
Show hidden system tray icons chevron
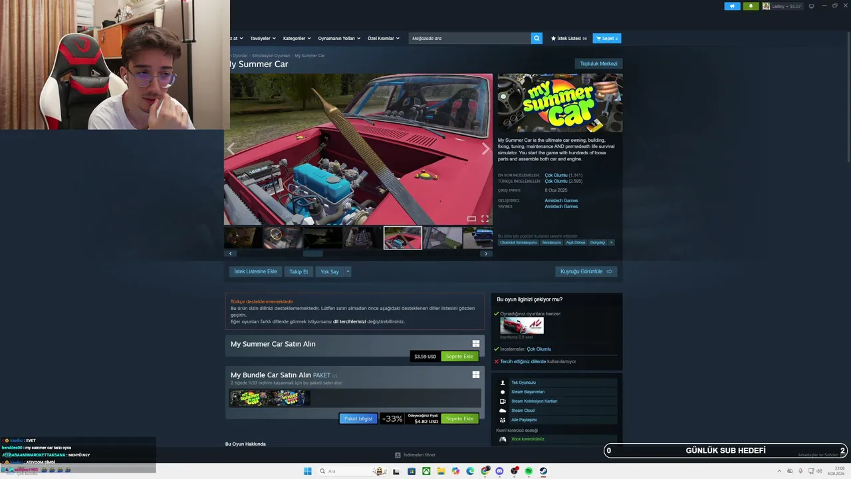[x=779, y=471]
